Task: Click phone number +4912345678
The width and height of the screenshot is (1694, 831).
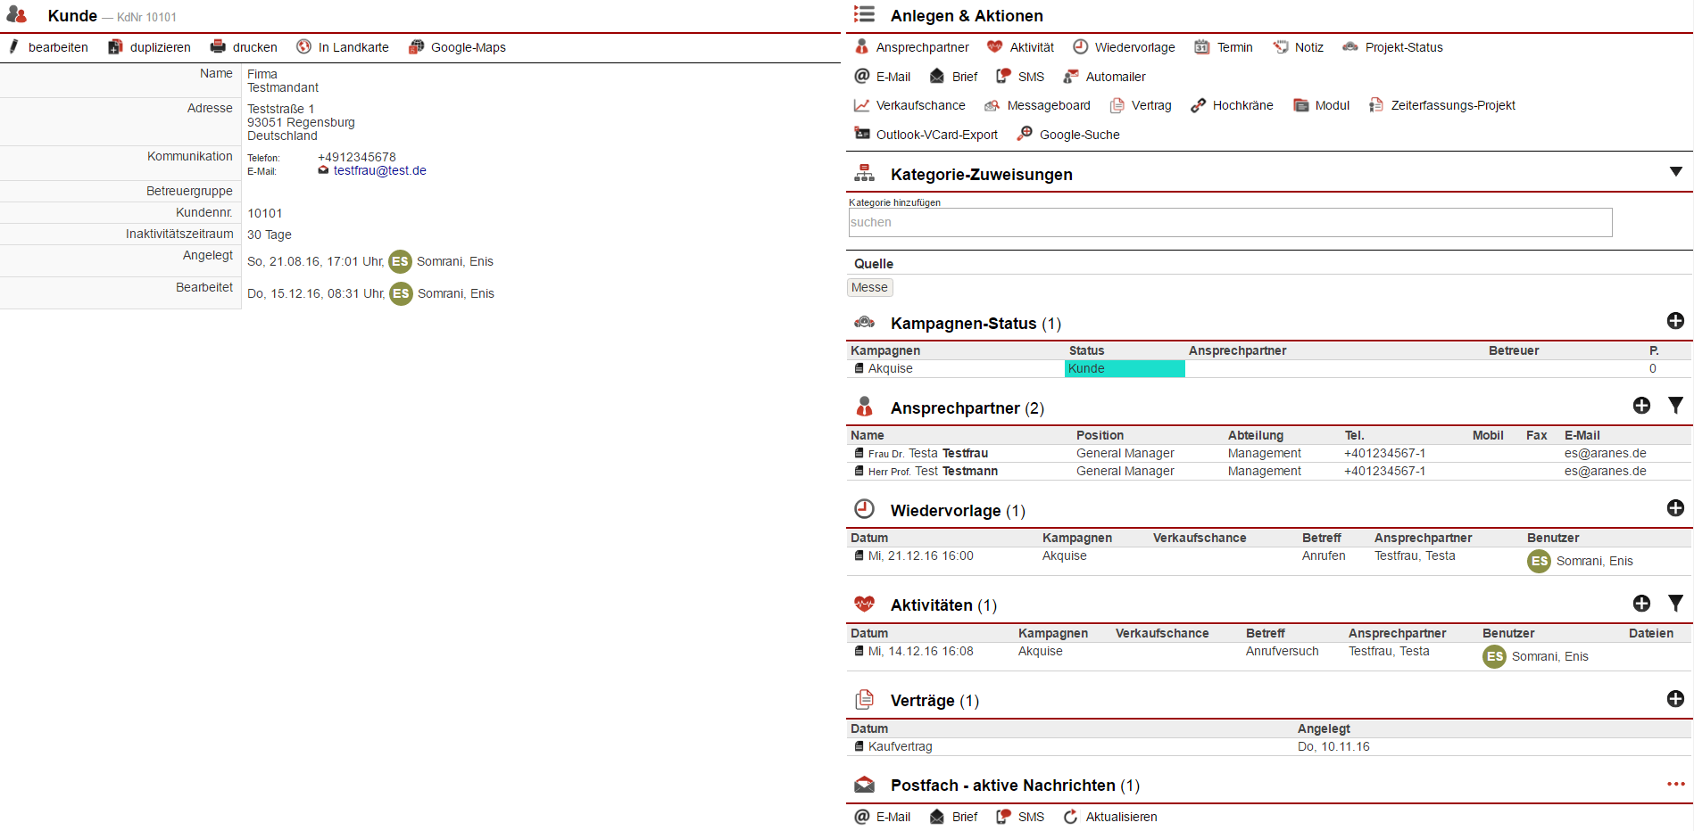Action: point(356,157)
